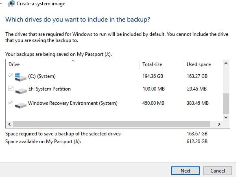
Task: Click the vertical scrollbar thumb of drive list
Action: [226, 103]
